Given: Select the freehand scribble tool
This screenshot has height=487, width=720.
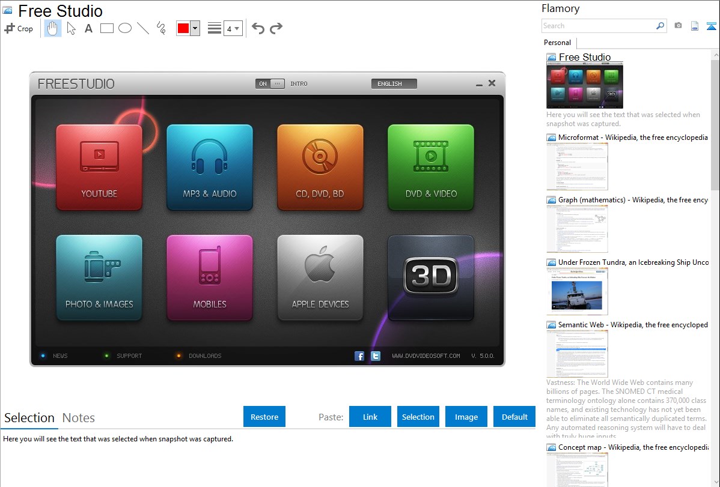Looking at the screenshot, I should pyautogui.click(x=161, y=28).
